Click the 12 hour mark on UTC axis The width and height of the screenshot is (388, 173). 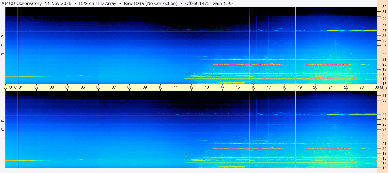pos(191,87)
